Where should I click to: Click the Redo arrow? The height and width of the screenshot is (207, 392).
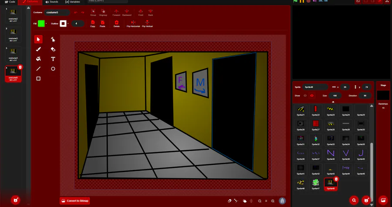[x=82, y=13]
